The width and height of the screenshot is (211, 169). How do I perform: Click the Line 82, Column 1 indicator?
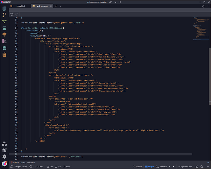(x=28, y=163)
